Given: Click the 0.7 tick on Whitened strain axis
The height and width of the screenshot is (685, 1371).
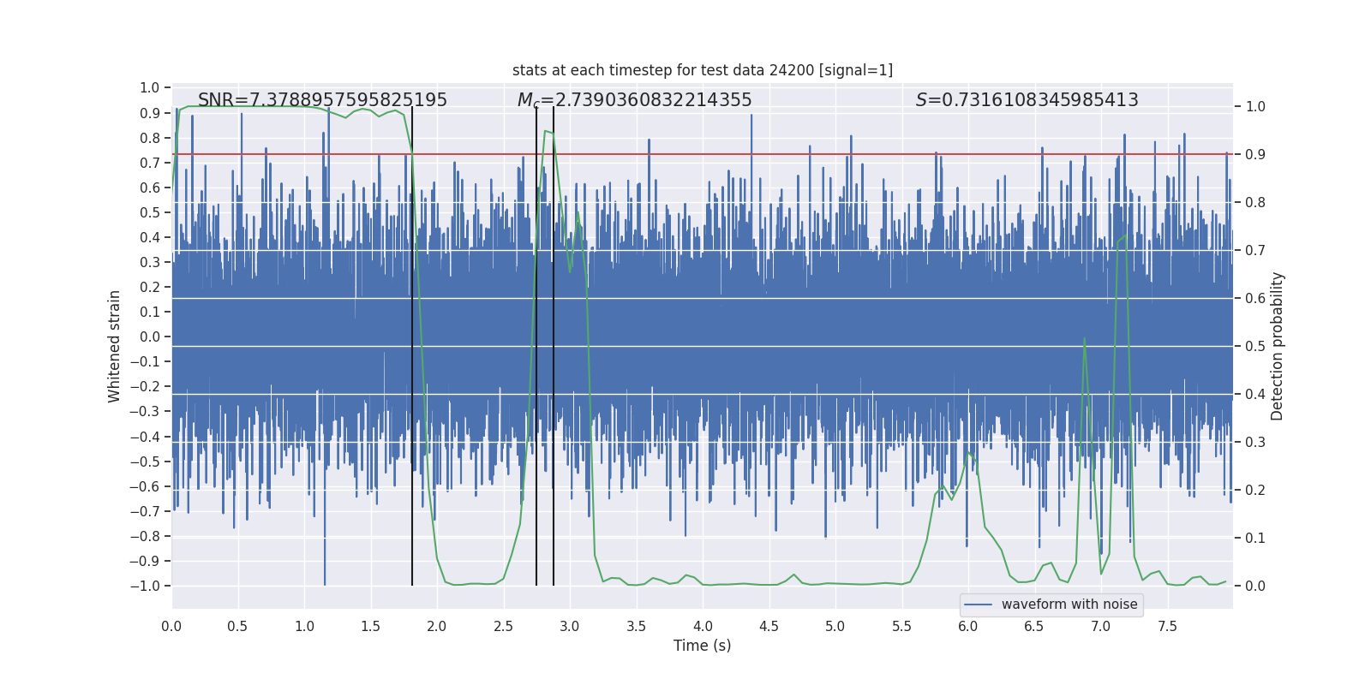Looking at the screenshot, I should [150, 163].
